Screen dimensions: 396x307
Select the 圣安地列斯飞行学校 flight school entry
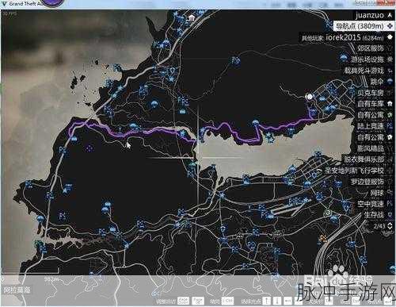(x=358, y=171)
